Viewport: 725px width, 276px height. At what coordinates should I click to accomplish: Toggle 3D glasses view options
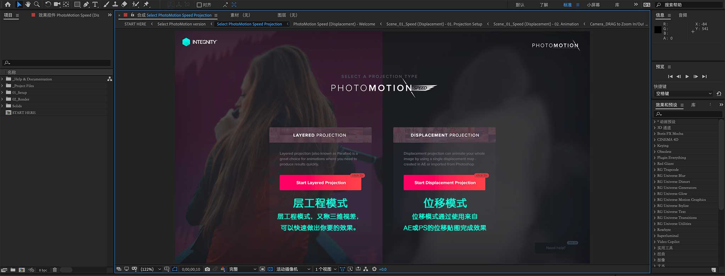134,269
